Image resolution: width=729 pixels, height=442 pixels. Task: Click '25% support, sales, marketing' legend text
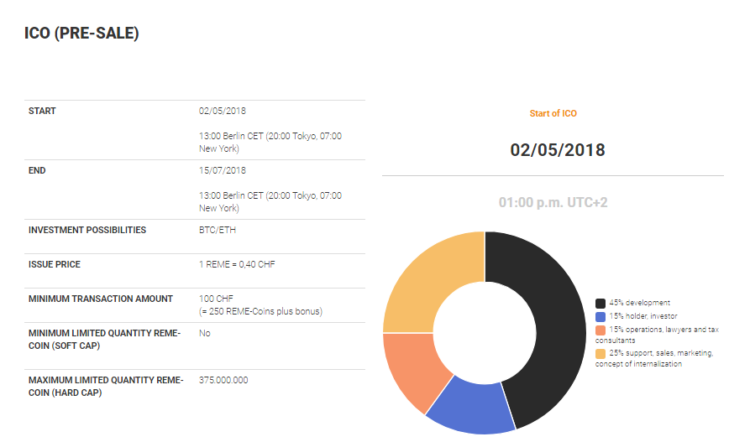654,358
